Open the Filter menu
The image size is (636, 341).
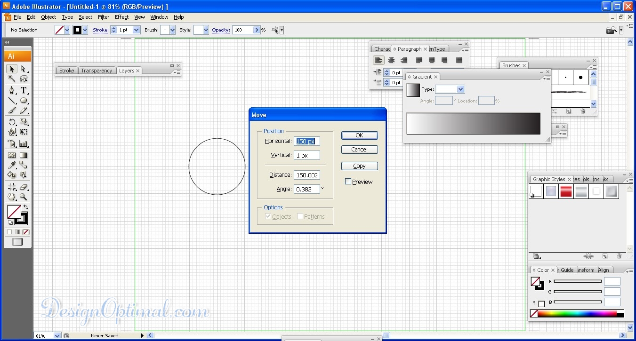tap(104, 17)
